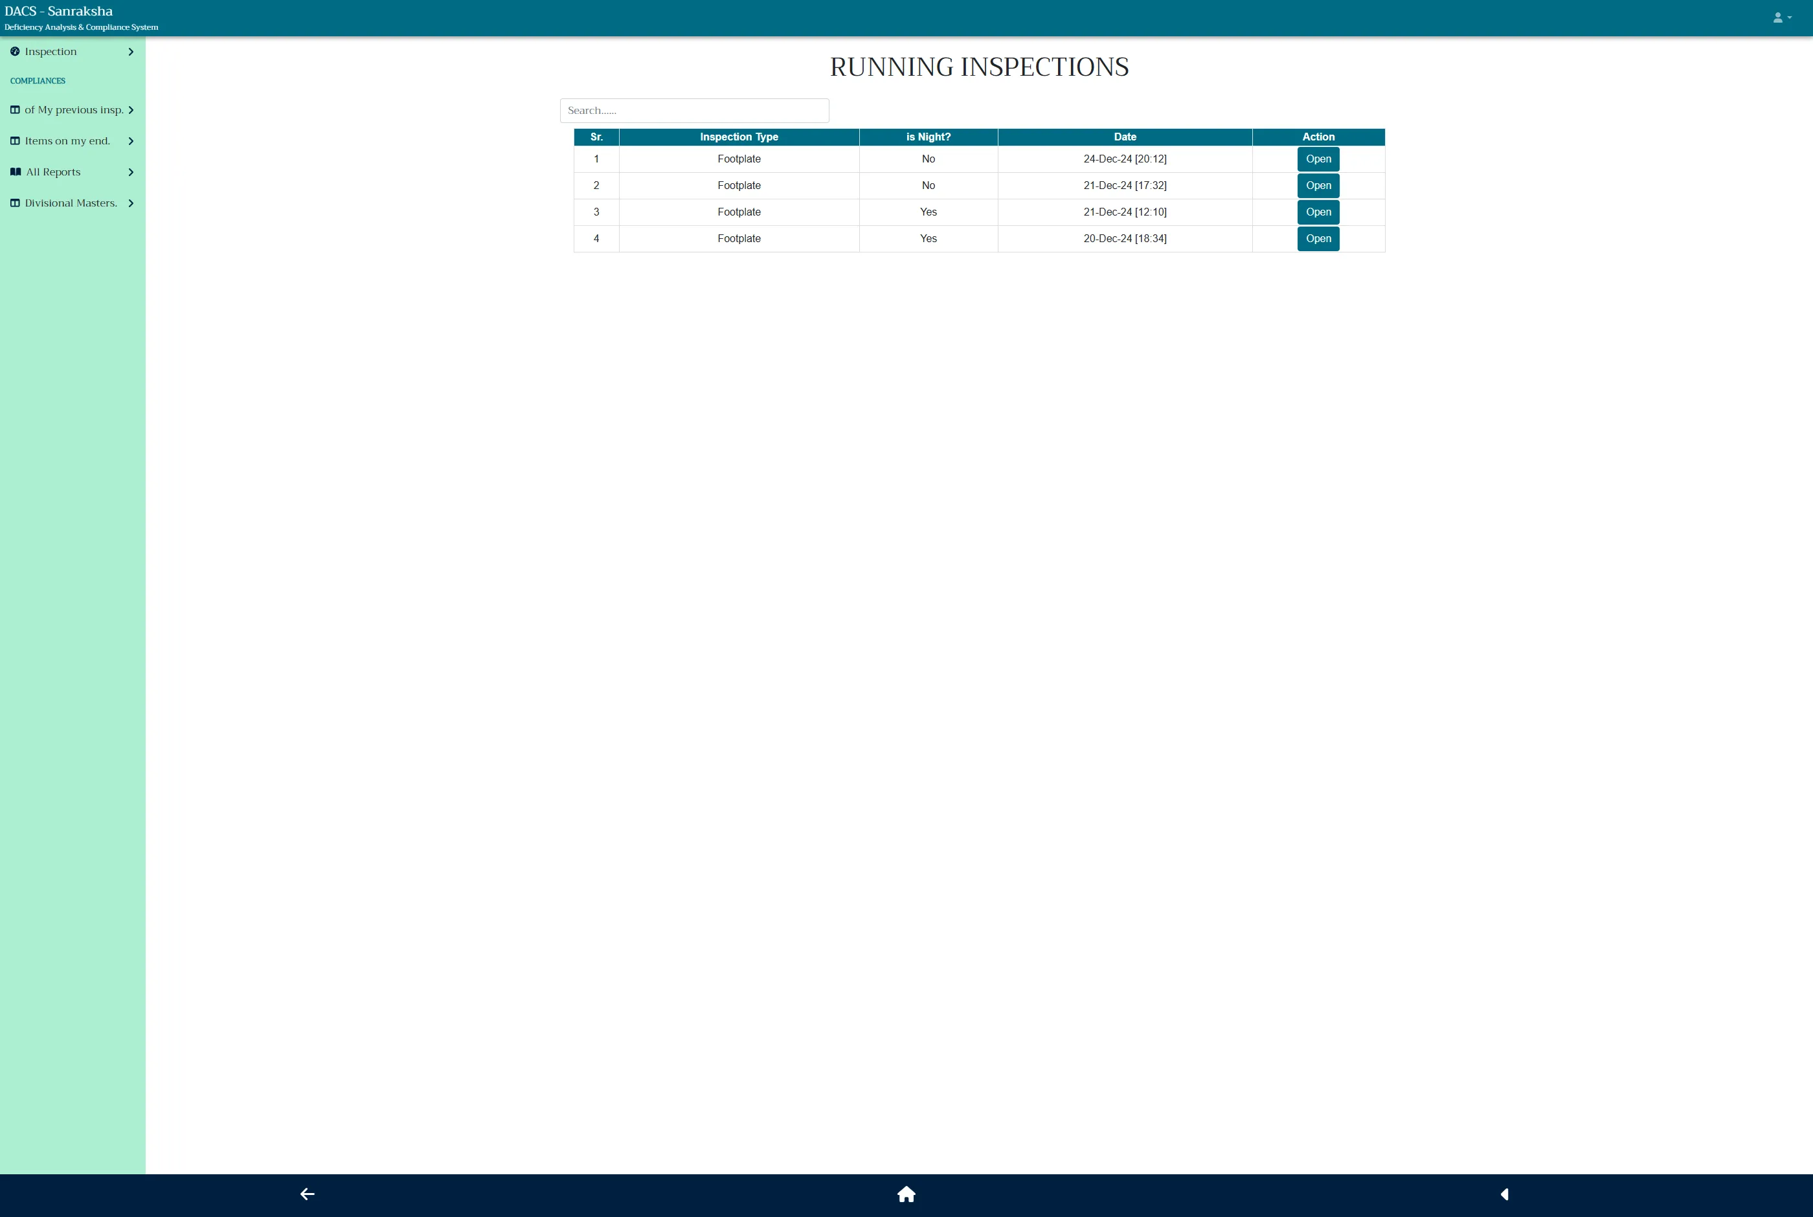Click the 'Sr.' column header
The width and height of the screenshot is (1813, 1217).
(596, 137)
